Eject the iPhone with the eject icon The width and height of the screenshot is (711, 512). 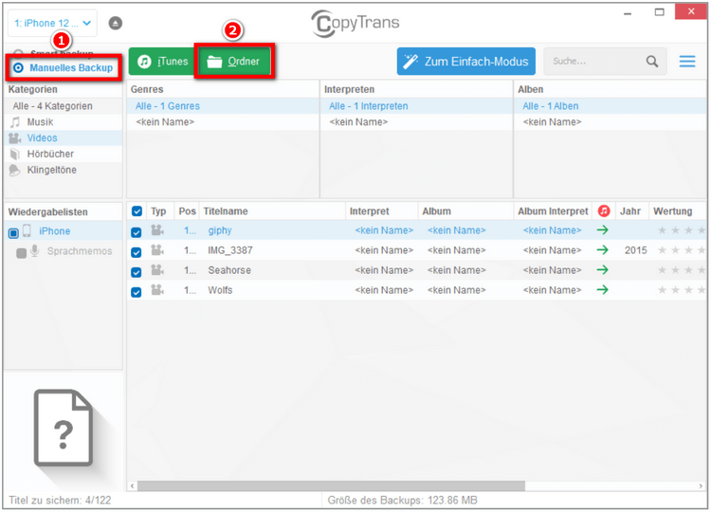coord(115,23)
